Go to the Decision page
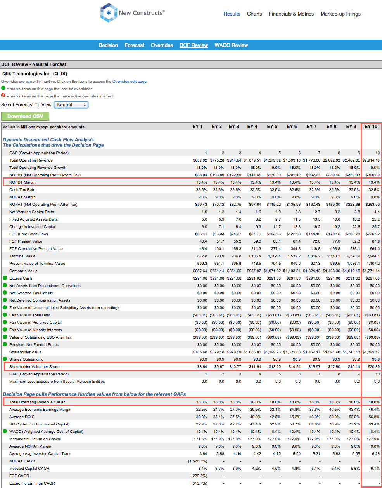 [x=108, y=45]
